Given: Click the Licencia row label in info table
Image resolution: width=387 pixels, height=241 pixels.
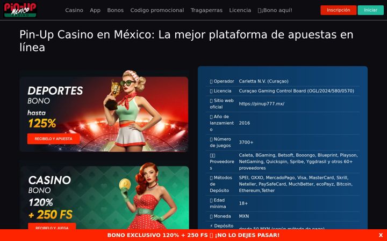Looking at the screenshot, I should point(220,91).
